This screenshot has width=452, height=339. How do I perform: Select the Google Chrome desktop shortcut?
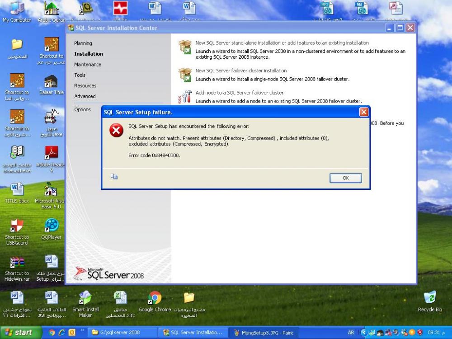(x=155, y=301)
